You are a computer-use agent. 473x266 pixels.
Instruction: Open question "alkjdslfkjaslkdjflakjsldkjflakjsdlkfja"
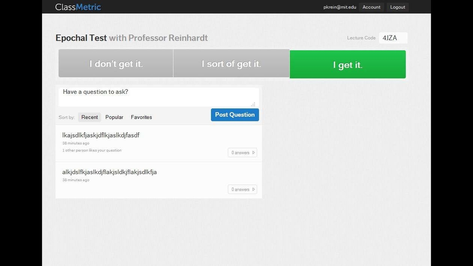click(x=110, y=172)
